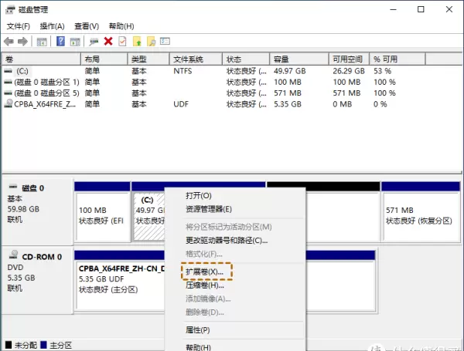Screen dimensions: 464x351
Task: Open the 查看(V) menu
Action: 86,26
